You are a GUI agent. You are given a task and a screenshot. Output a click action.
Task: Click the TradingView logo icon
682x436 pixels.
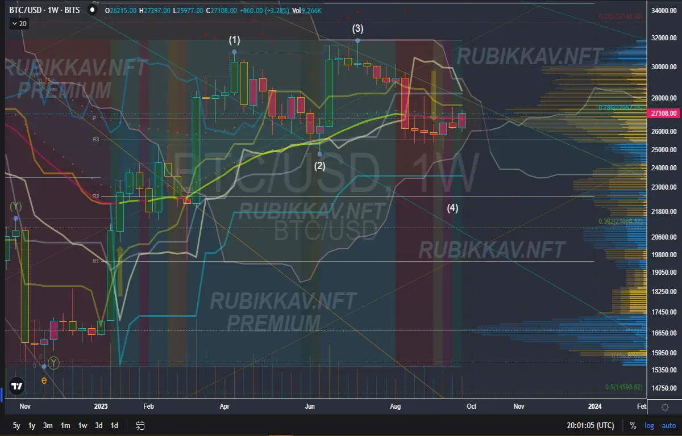[17, 386]
